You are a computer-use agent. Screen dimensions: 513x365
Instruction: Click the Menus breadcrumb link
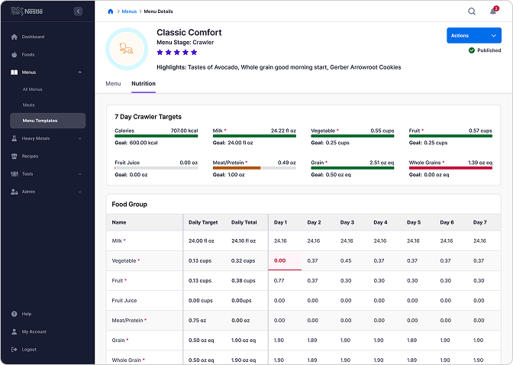point(129,11)
